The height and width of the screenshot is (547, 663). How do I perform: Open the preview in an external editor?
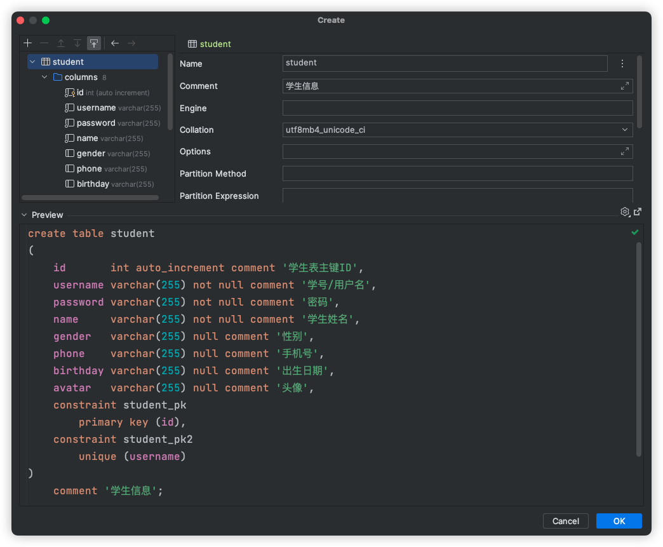638,212
